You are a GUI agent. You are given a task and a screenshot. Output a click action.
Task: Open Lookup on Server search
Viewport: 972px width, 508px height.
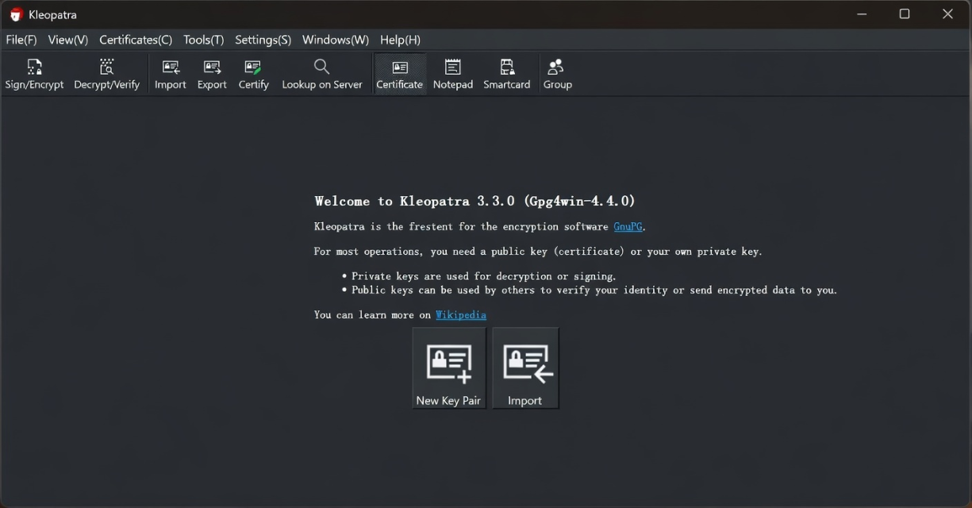click(x=322, y=75)
